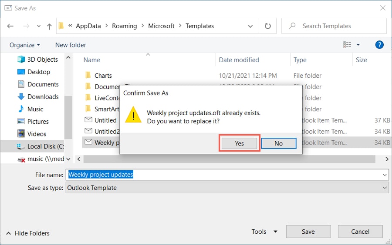Screen dimensions: 392x245
Task: Open the Save as type dropdown
Action: pyautogui.click(x=227, y=187)
